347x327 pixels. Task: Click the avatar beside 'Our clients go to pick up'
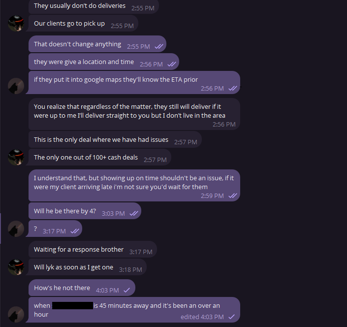tap(16, 23)
